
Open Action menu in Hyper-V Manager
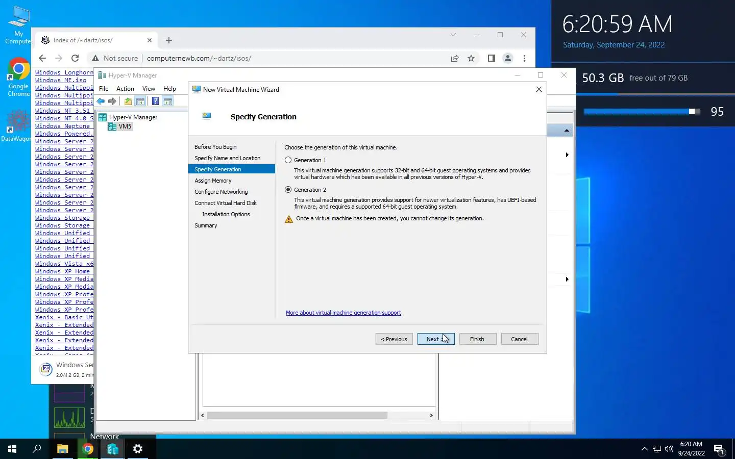(x=125, y=89)
